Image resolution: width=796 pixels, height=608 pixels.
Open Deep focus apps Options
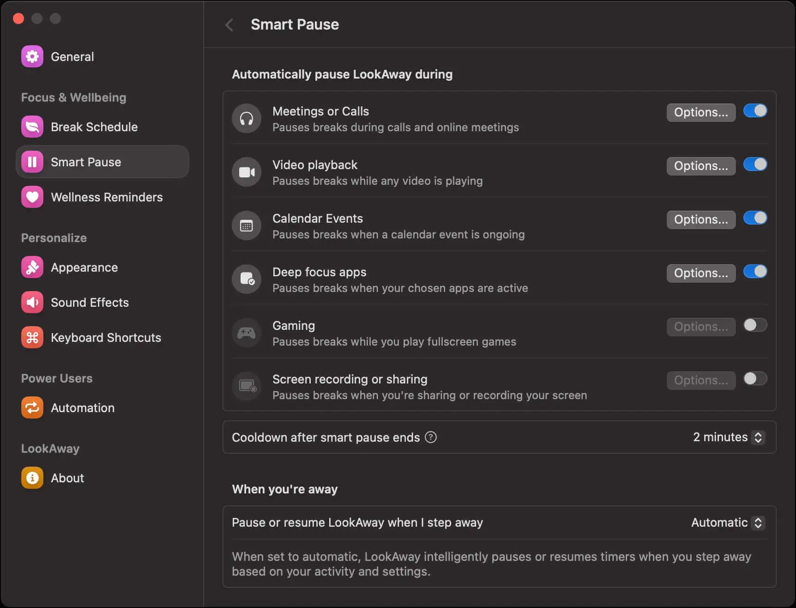click(701, 273)
